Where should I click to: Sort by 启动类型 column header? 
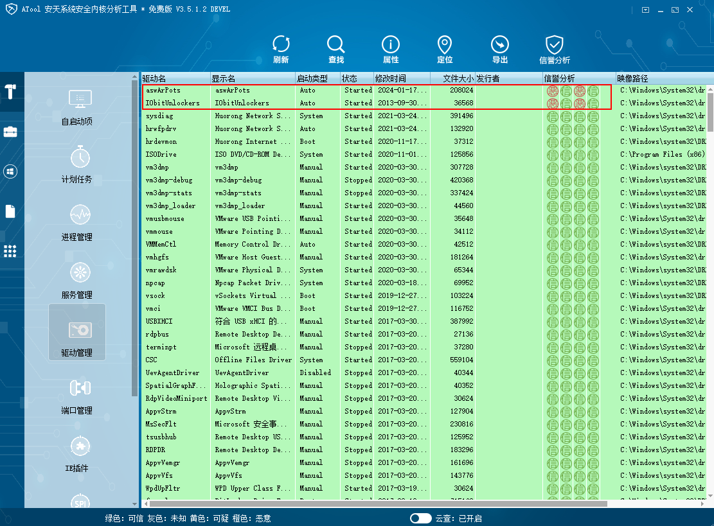[x=318, y=78]
